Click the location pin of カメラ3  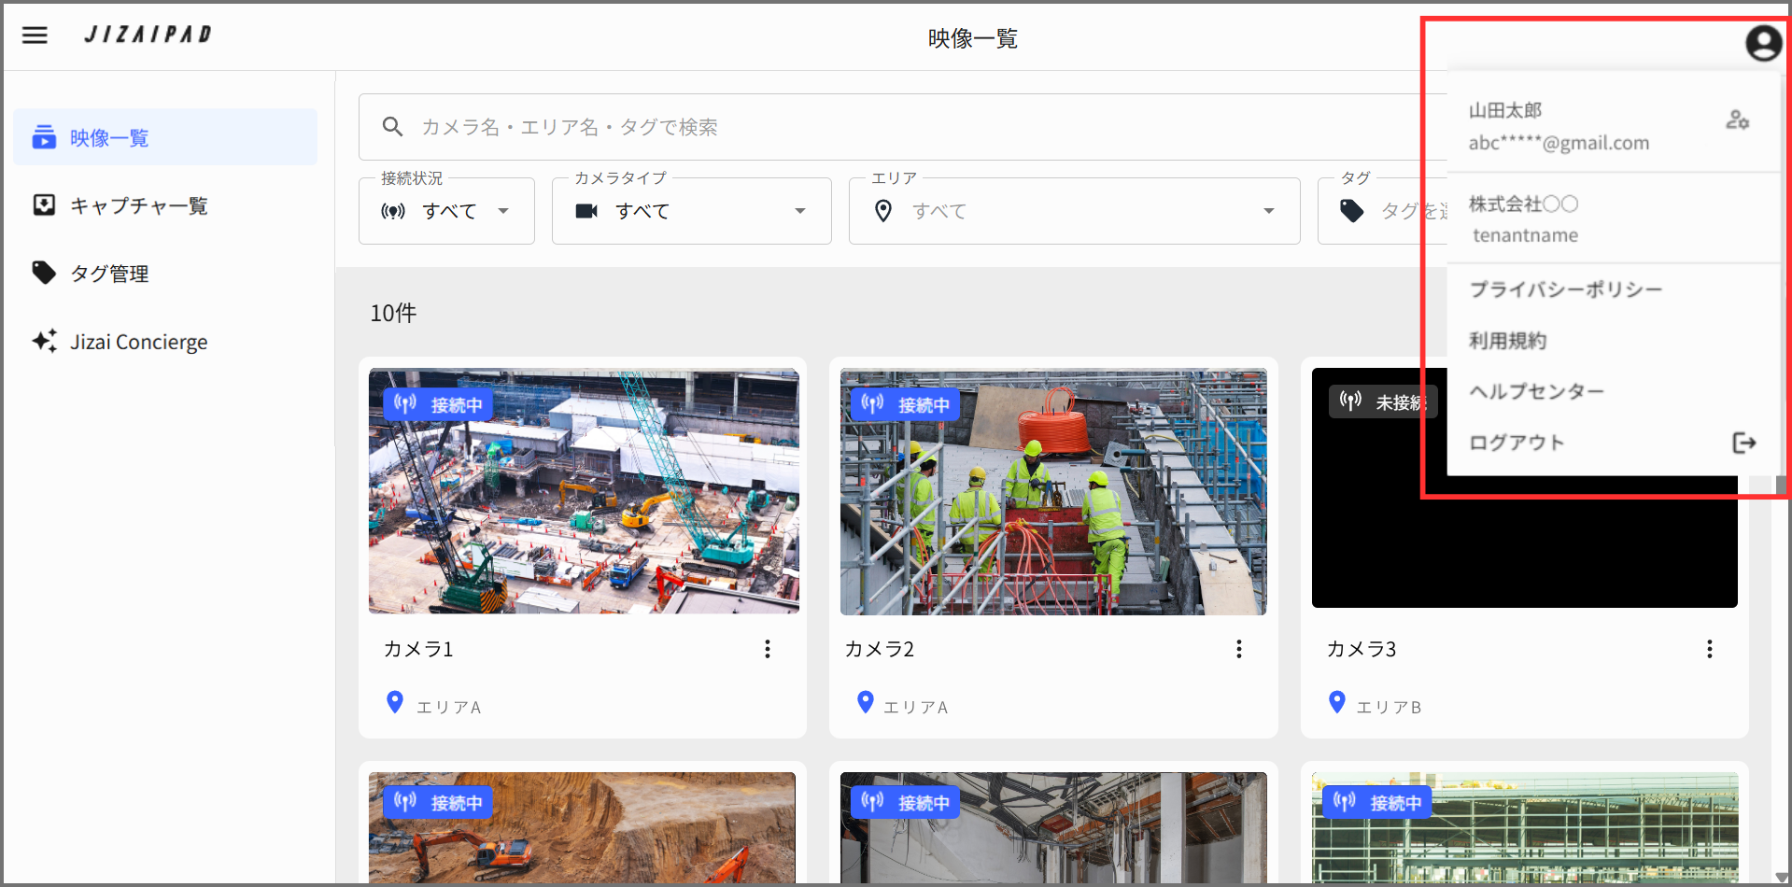click(x=1337, y=702)
